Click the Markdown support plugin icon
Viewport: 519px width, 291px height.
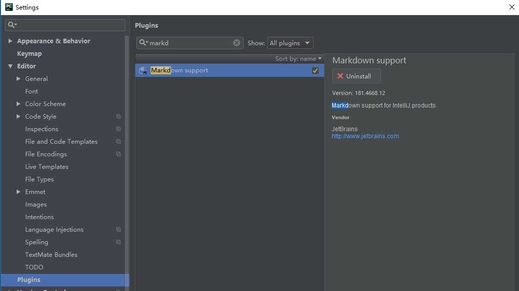click(143, 70)
